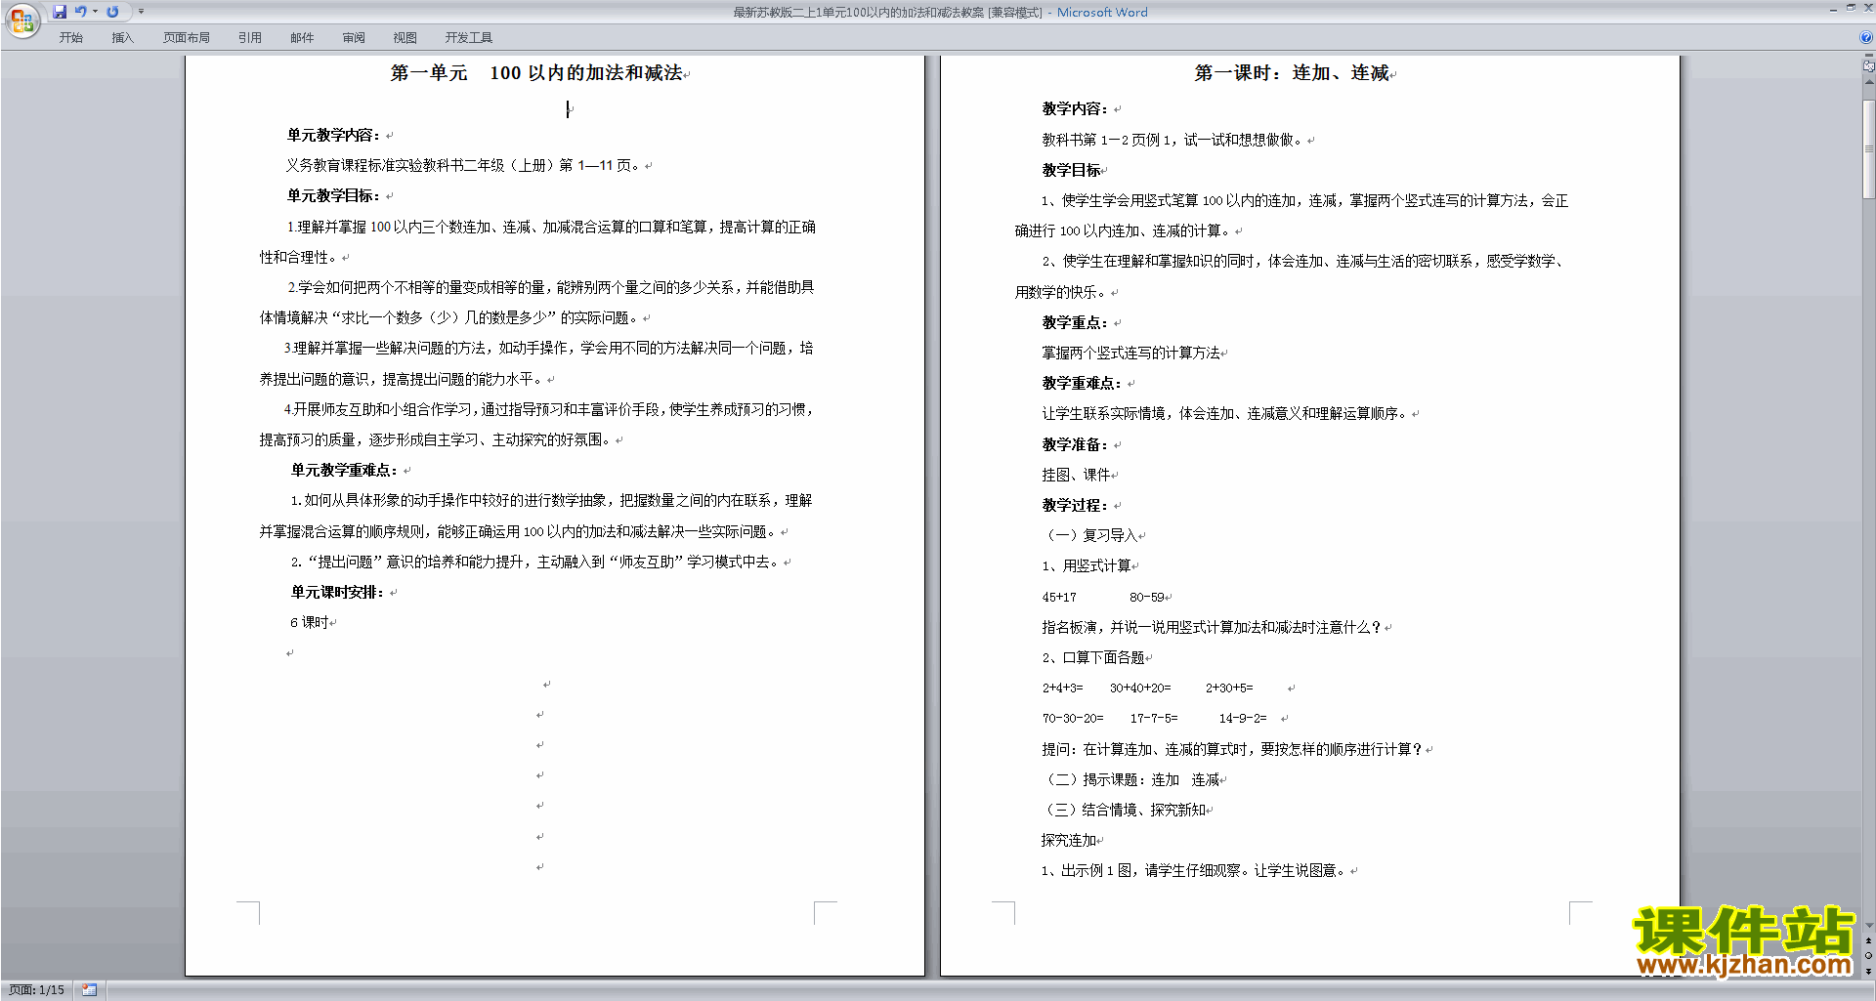This screenshot has width=1876, height=1001.
Task: Click the Previous Page double-arrow button
Action: [x=1868, y=940]
